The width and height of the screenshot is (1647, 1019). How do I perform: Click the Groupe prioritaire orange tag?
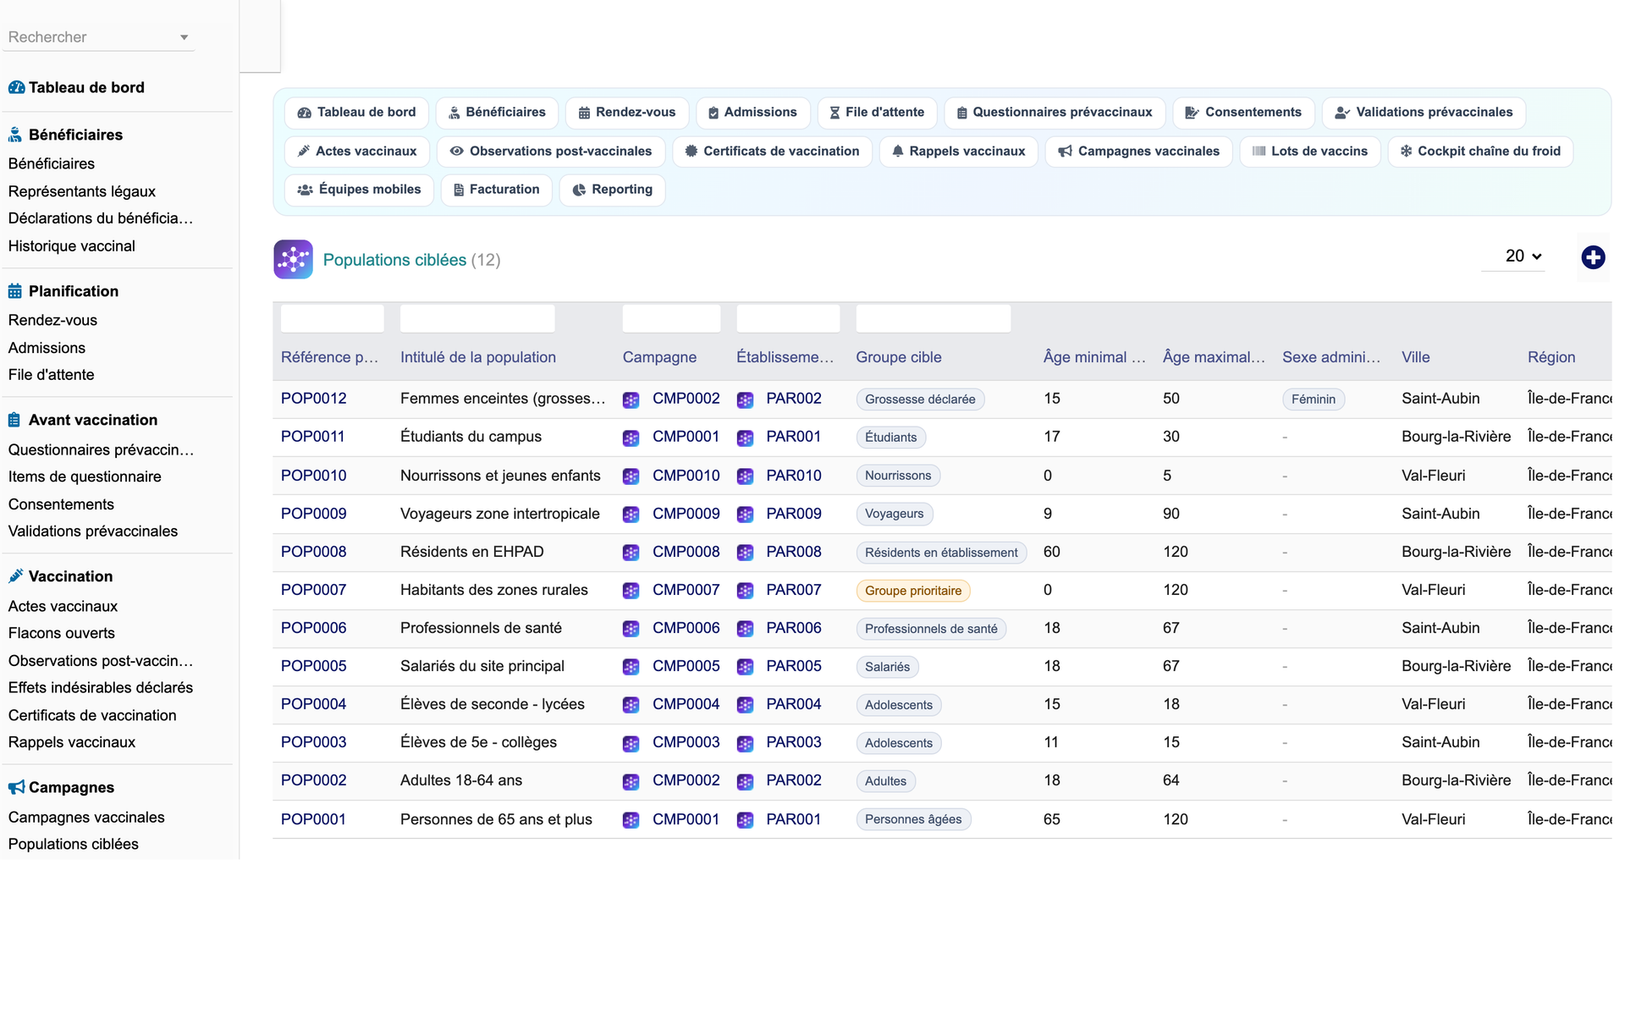coord(913,591)
